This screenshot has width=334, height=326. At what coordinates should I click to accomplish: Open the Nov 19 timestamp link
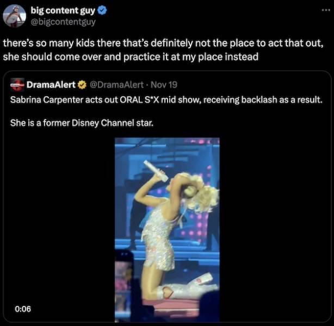163,85
